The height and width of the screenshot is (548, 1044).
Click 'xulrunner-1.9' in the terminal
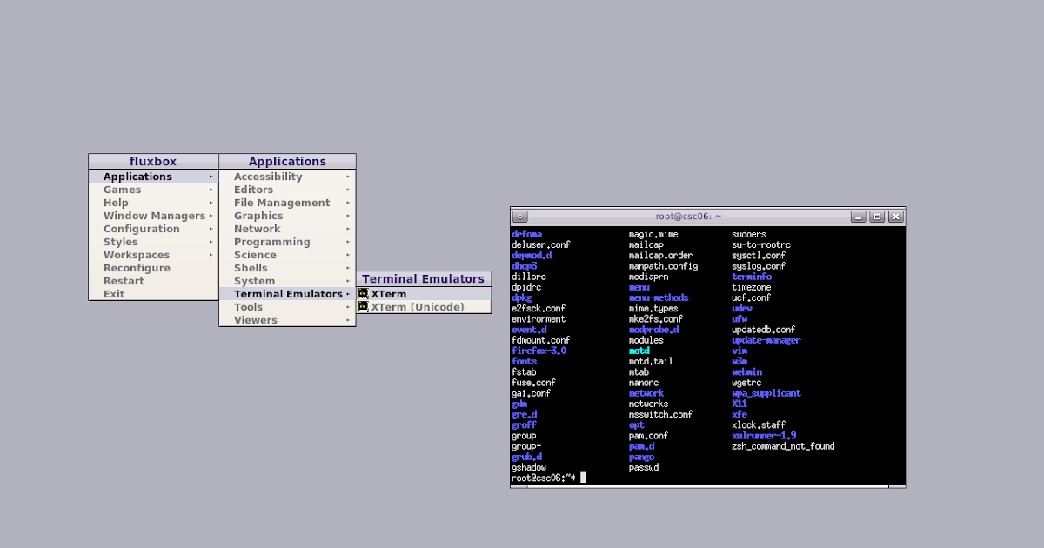(764, 435)
